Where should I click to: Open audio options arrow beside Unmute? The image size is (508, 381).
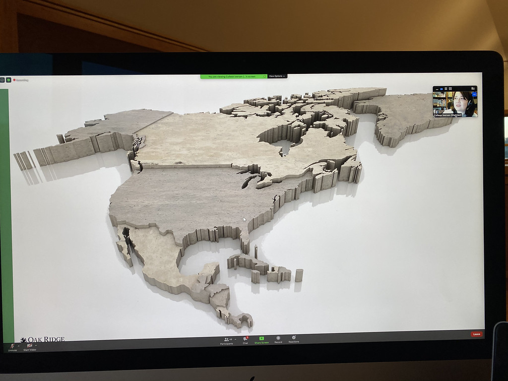pos(18,346)
